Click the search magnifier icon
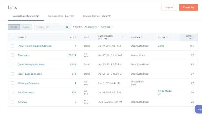Image resolution: width=202 pixels, height=116 pixels. 67,27
